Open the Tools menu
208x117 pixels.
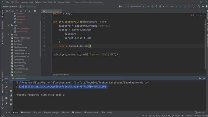(x=50, y=2)
